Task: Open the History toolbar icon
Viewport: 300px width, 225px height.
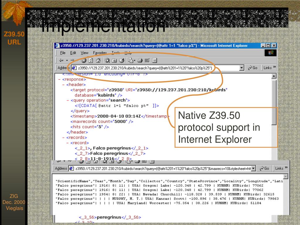Action: tap(121, 61)
